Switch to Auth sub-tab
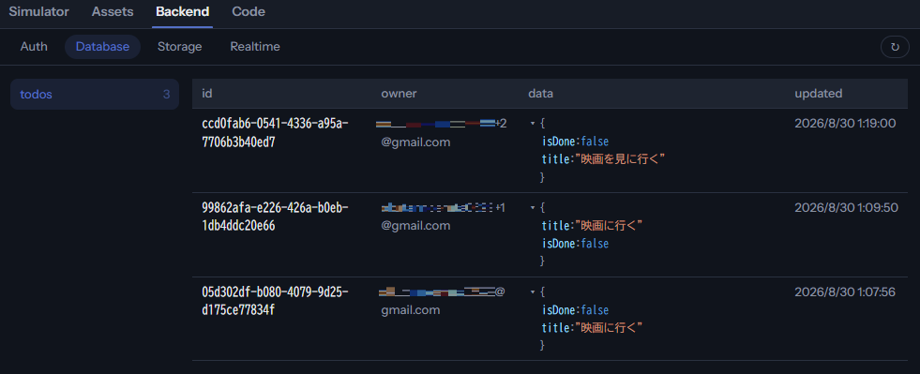 pyautogui.click(x=34, y=47)
